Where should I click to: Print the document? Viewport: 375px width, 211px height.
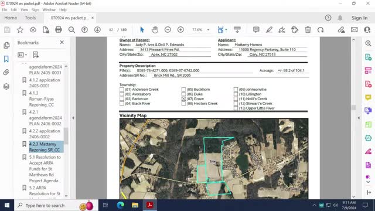[59, 30]
